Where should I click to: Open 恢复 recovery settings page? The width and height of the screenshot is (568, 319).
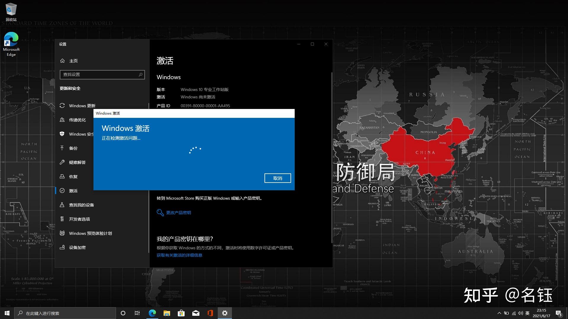(73, 177)
